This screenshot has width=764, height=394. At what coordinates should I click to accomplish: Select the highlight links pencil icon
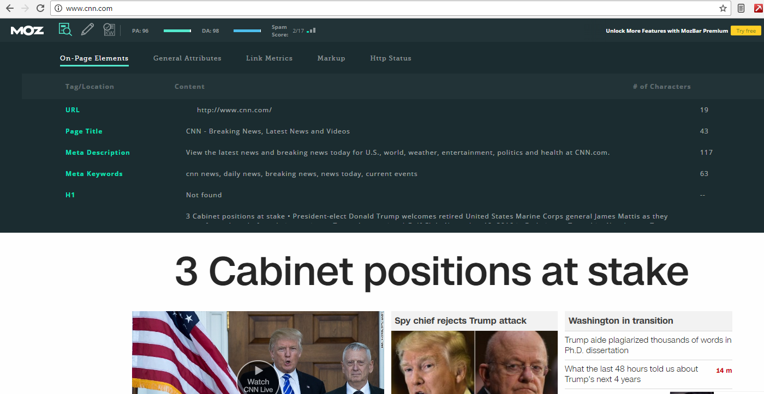pos(87,30)
